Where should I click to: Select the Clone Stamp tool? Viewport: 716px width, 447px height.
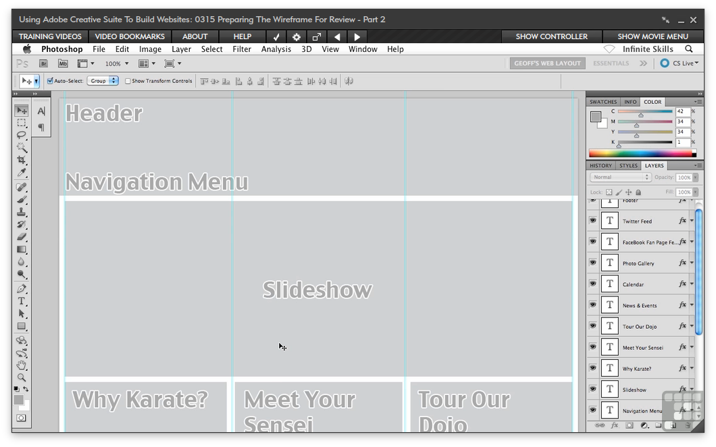pos(22,212)
